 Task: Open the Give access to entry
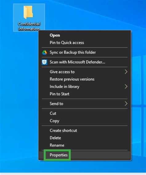85,72
